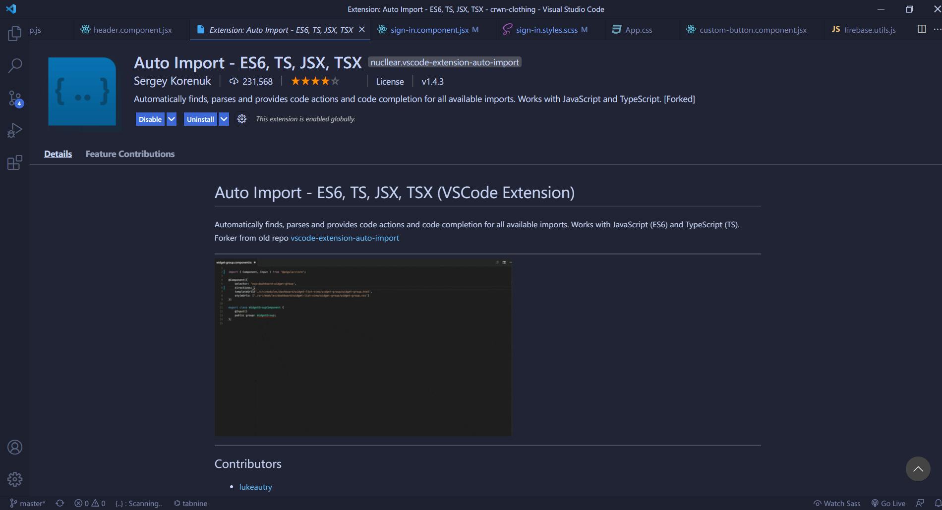Click the Uninstall button
Image resolution: width=942 pixels, height=510 pixels.
[200, 119]
